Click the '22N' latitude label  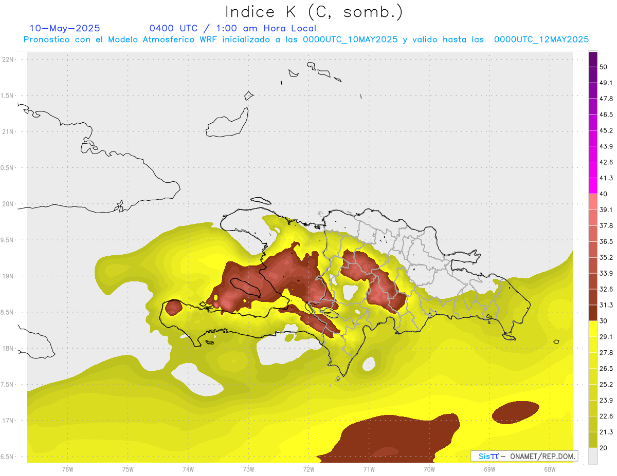tap(8, 60)
